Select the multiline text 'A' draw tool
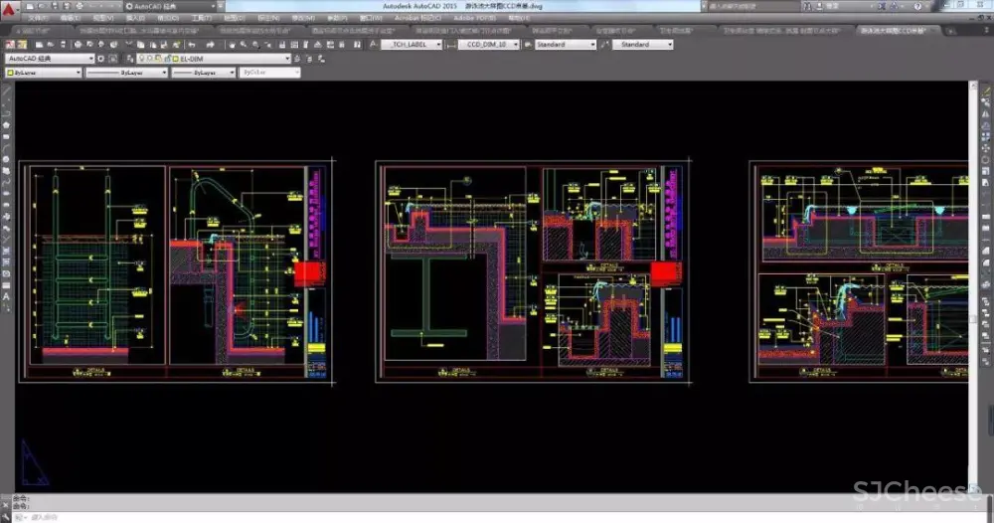Image resolution: width=994 pixels, height=523 pixels. click(6, 295)
